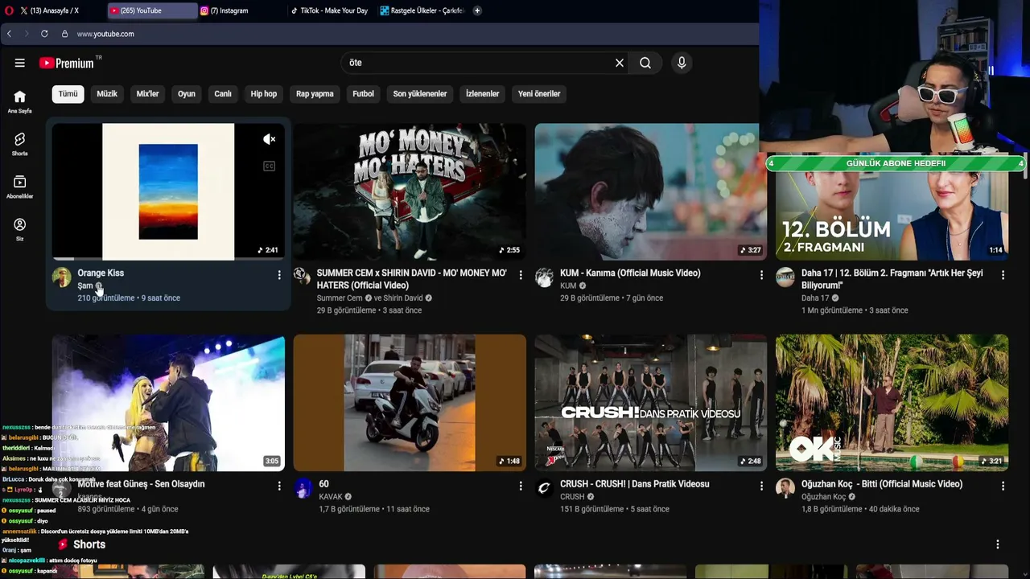Go to Ana Sayfa in the sidebar
This screenshot has height=579, width=1030.
tap(20, 101)
